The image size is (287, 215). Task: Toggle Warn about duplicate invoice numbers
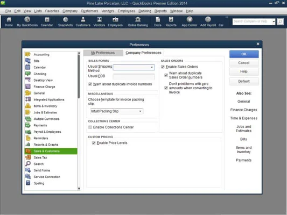click(90, 84)
